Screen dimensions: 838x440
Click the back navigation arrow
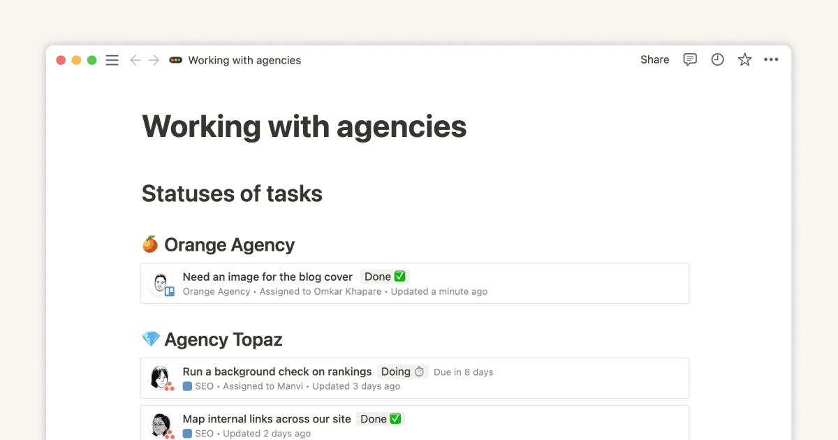[x=135, y=60]
